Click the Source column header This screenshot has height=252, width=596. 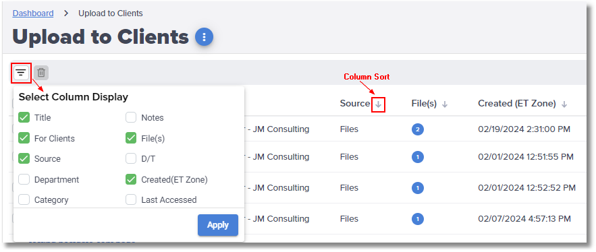[x=354, y=104]
